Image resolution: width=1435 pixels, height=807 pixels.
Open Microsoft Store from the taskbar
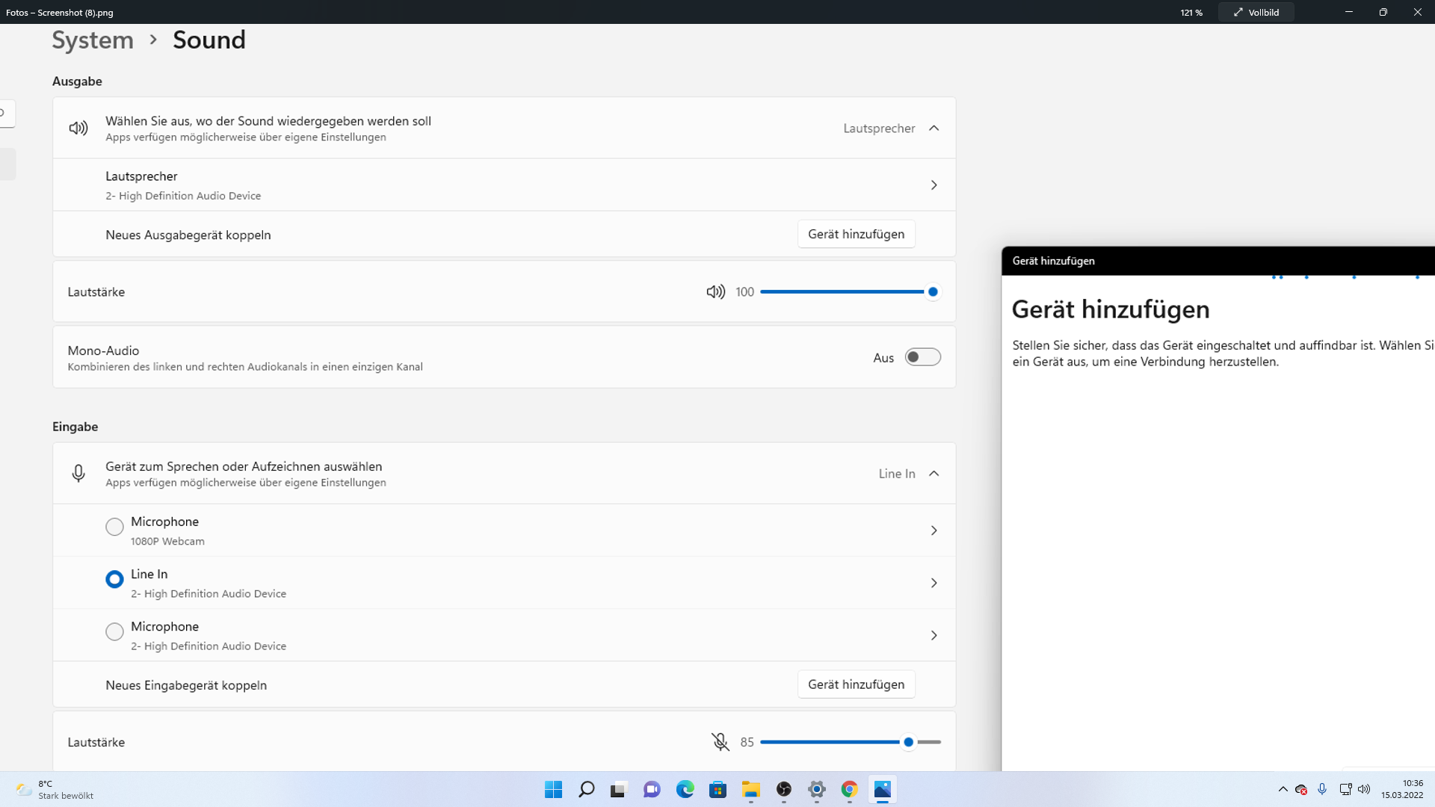coord(717,789)
